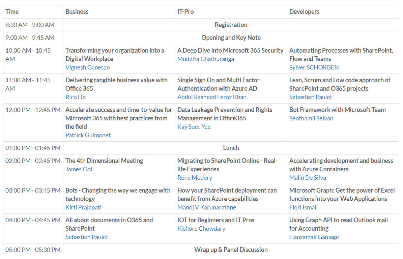Image resolution: width=403 pixels, height=259 pixels.
Task: Select 'The 4th Dimensional Meeting' title
Action: coord(104,161)
